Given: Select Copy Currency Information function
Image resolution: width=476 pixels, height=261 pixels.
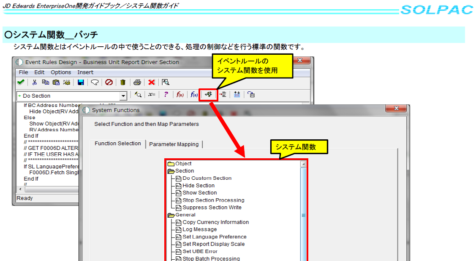Looking at the screenshot, I should click(215, 222).
